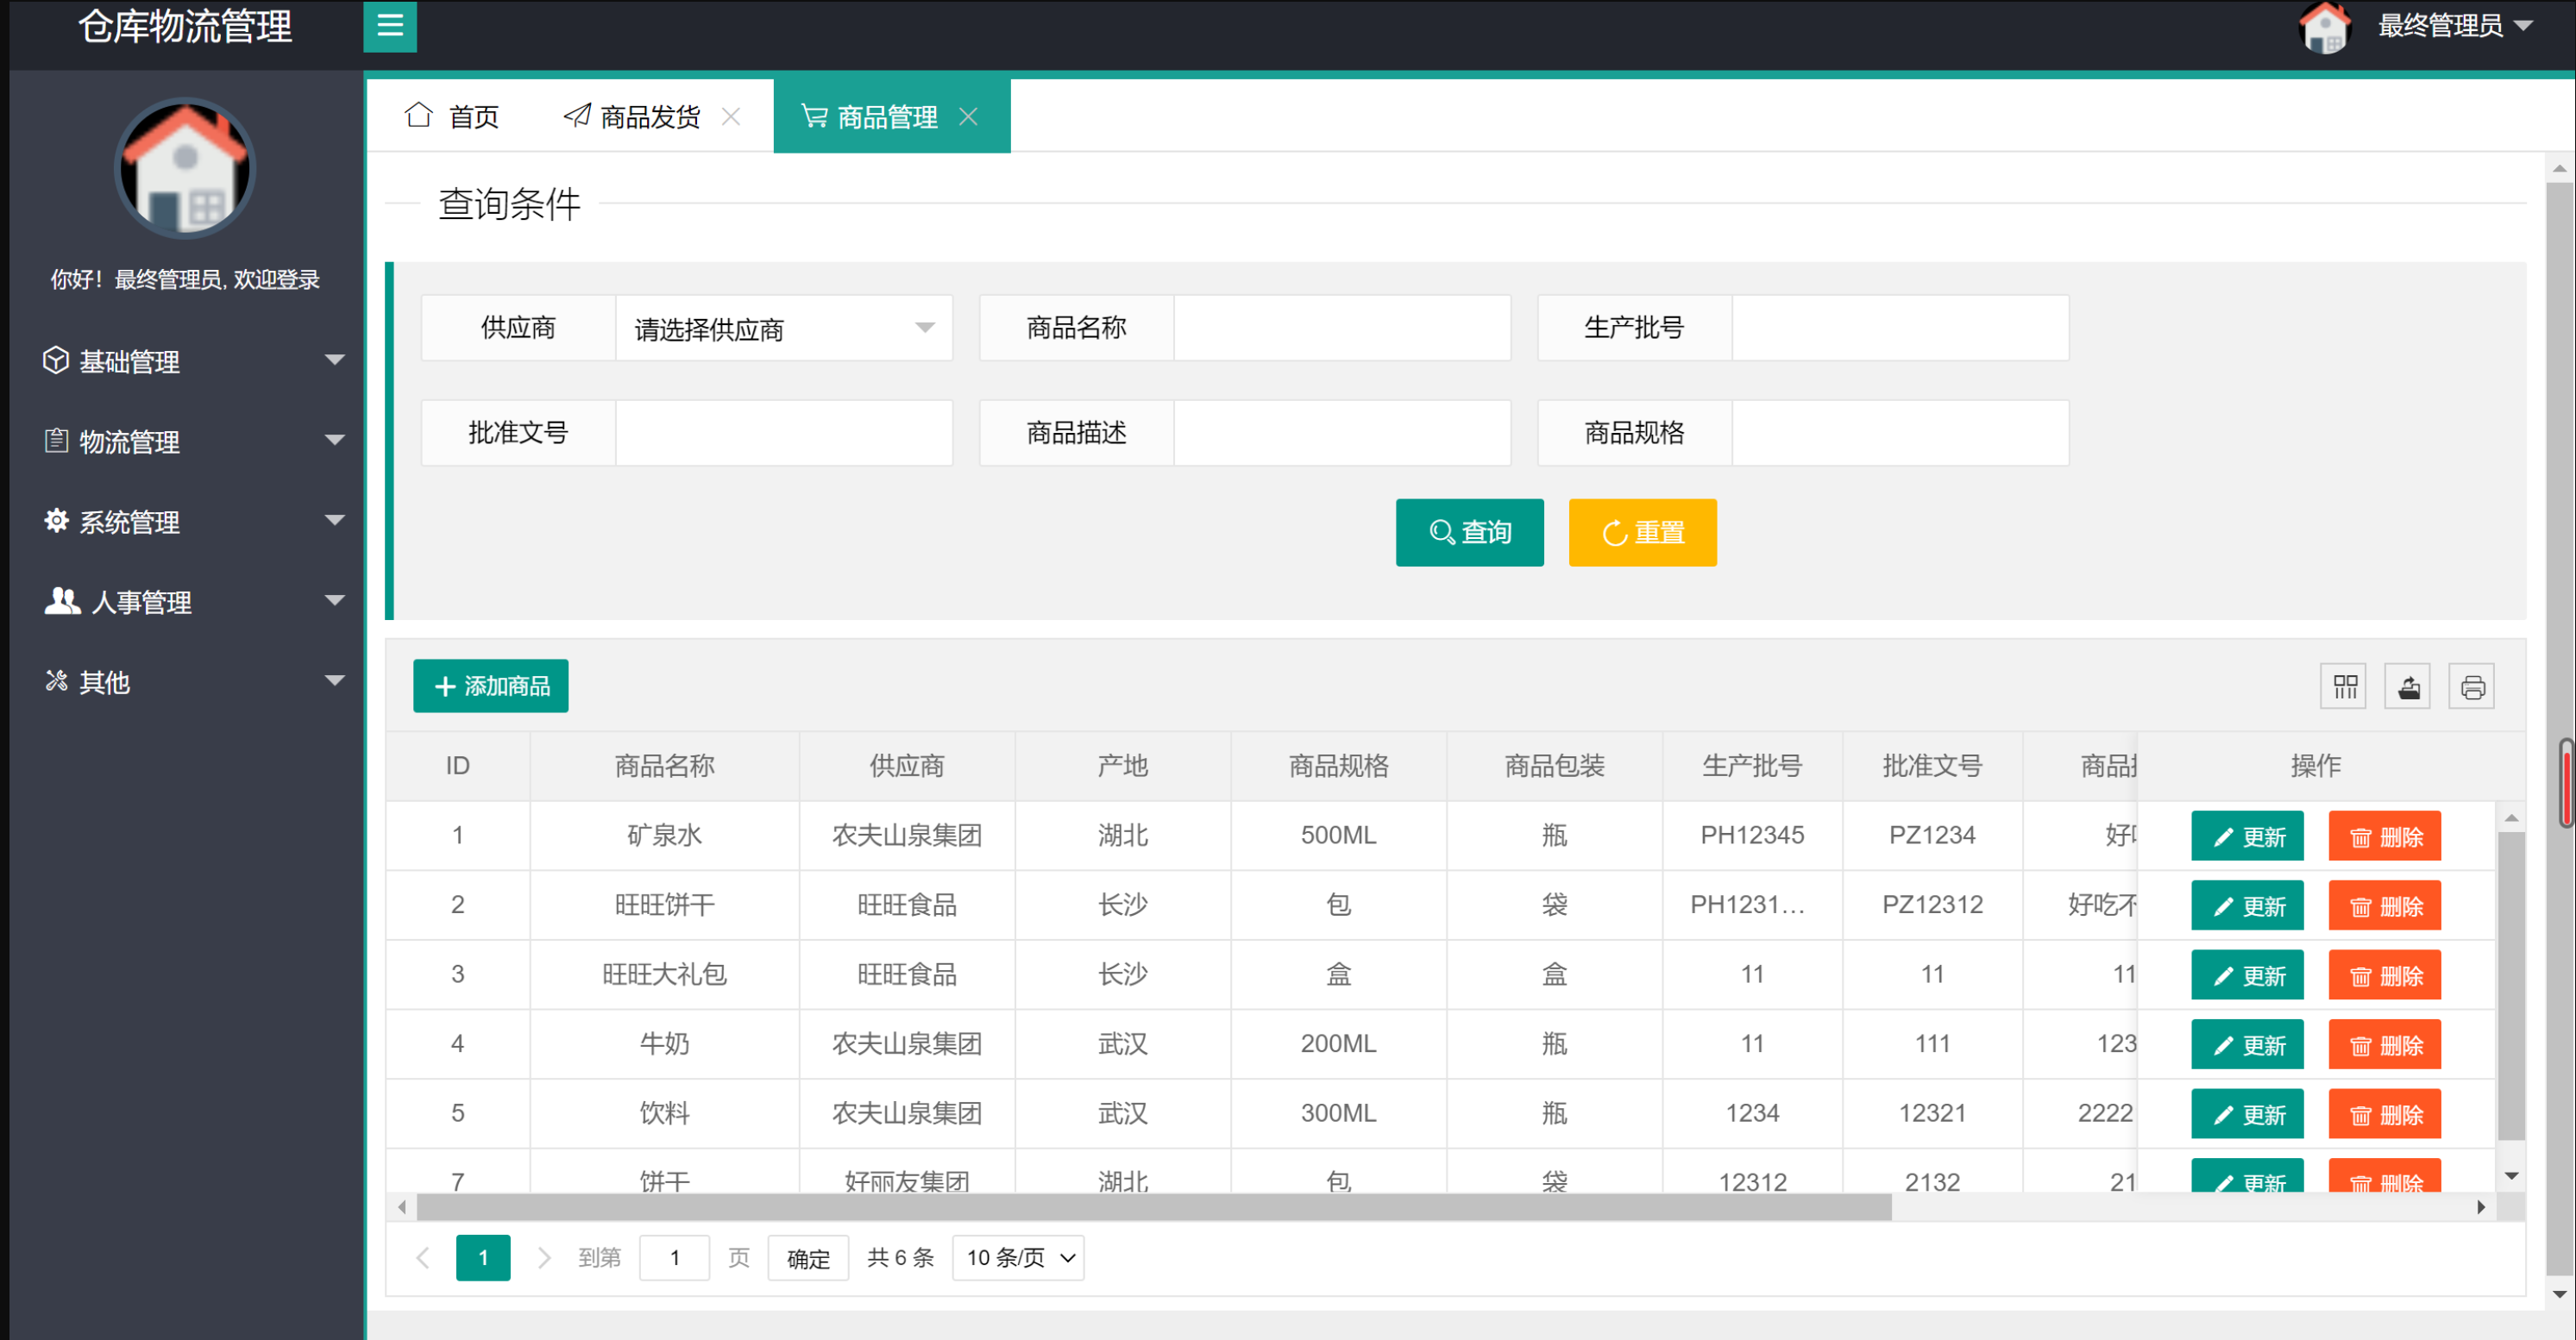Click 添加商品 button
2576x1340 pixels.
point(490,686)
